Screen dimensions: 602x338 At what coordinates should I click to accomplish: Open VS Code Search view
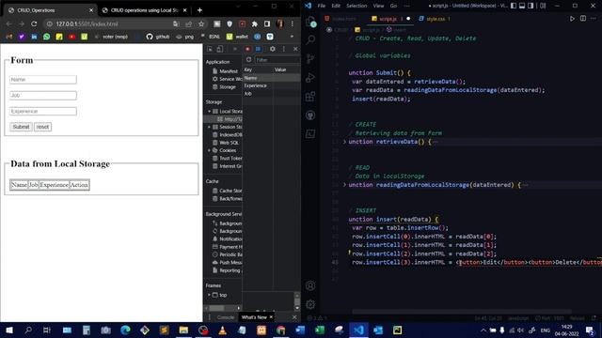(310, 39)
